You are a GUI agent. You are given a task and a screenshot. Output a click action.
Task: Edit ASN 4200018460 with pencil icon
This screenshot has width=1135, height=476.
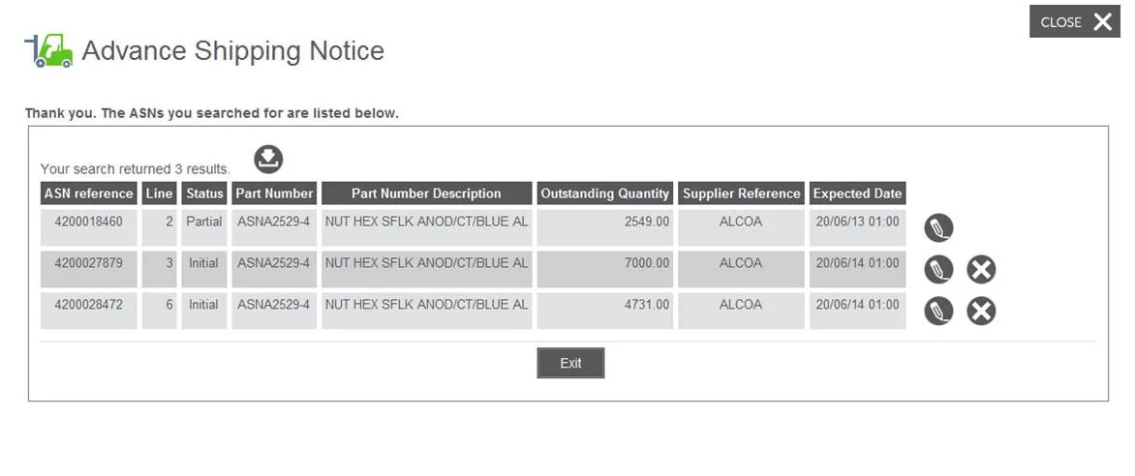[938, 228]
